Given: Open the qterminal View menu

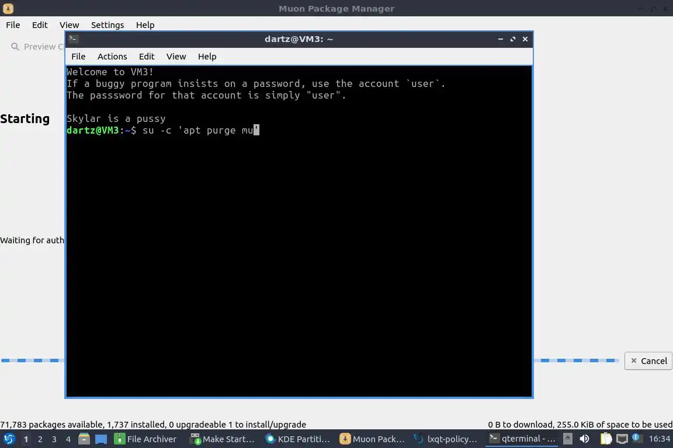Looking at the screenshot, I should 176,57.
